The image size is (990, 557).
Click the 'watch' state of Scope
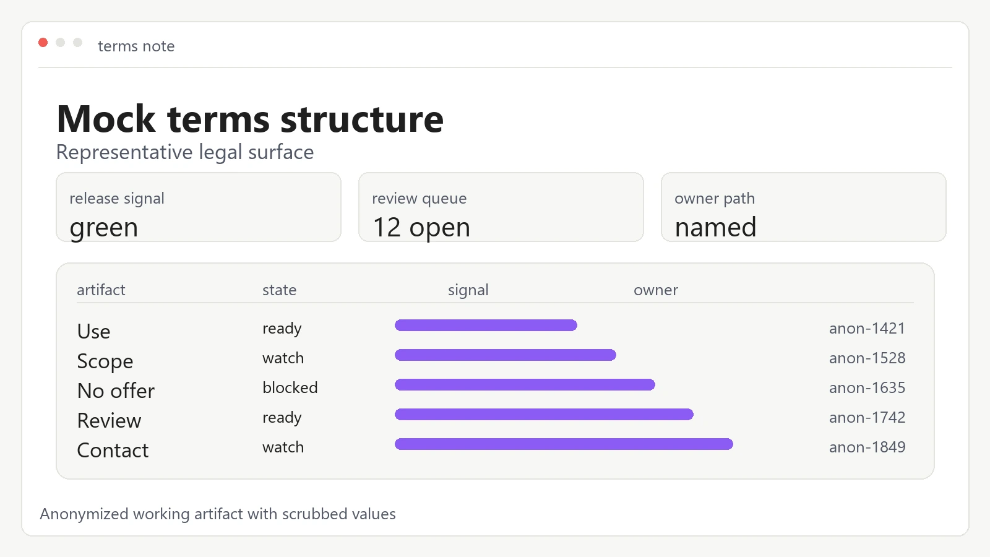click(283, 358)
